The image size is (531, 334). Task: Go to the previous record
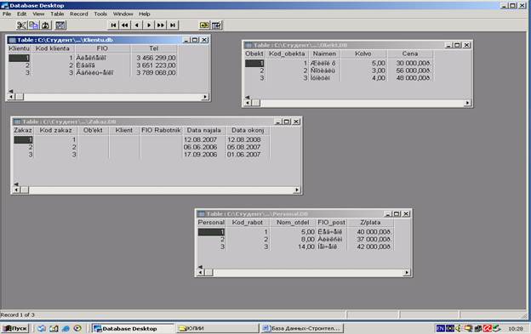tap(137, 25)
